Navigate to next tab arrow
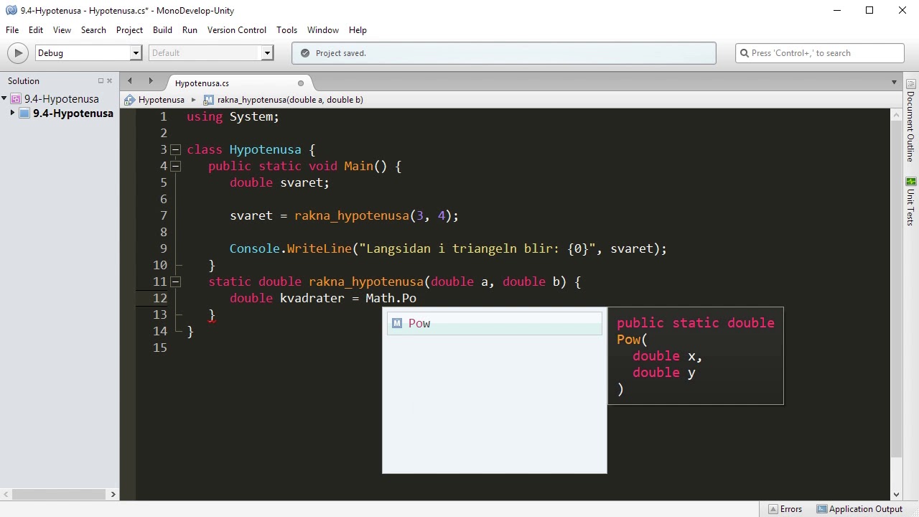 (x=151, y=82)
